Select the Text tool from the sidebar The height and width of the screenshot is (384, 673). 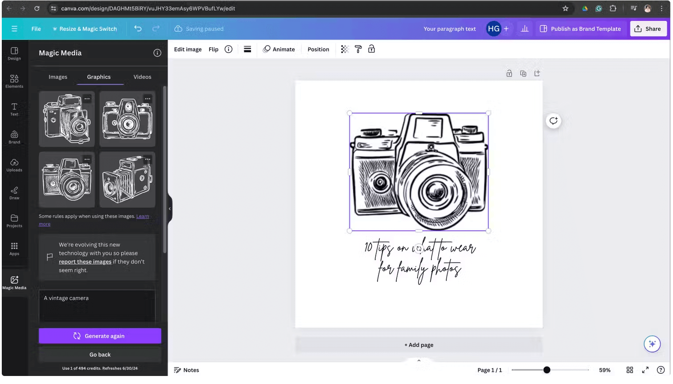(14, 109)
